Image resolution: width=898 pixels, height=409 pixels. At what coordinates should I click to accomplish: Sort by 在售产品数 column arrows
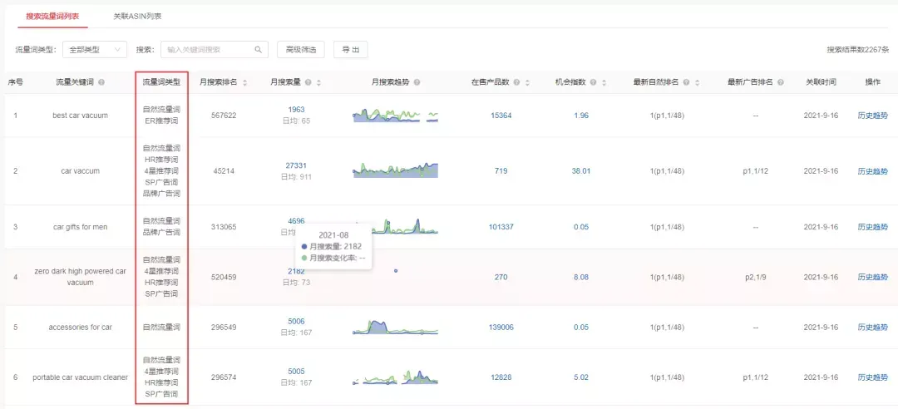point(526,82)
